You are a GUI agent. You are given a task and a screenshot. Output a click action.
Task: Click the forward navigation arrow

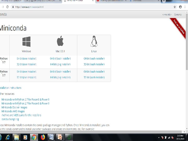3,7
